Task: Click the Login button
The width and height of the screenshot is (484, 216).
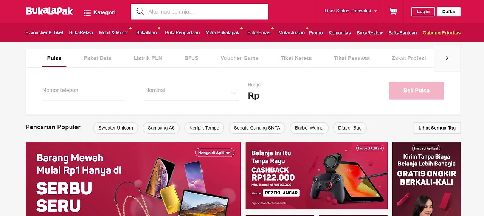Action: pos(423,12)
